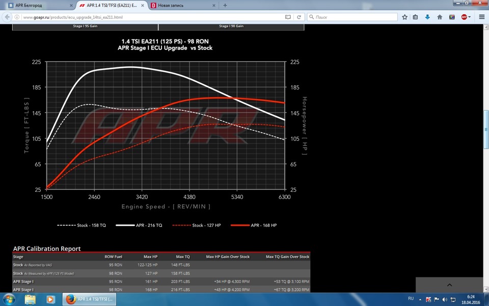Screen dimensions: 489x306
Task: Click the scrollbar down arrow
Action: pyautogui.click(x=486, y=290)
